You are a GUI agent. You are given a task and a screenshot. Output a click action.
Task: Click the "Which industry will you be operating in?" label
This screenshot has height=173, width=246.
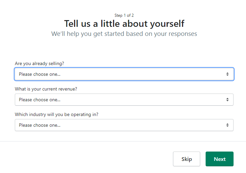tap(57, 114)
